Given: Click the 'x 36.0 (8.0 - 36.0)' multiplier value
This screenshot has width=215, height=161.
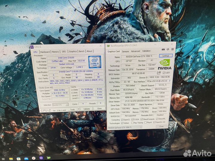Looking at the screenshot, I should (x=59, y=93).
